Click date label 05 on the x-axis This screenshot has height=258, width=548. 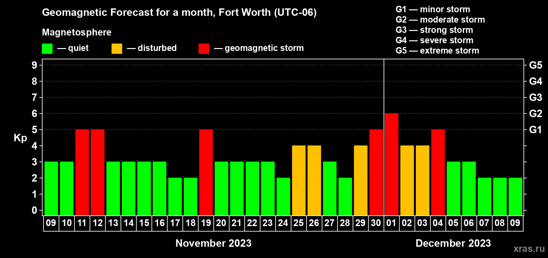click(454, 223)
